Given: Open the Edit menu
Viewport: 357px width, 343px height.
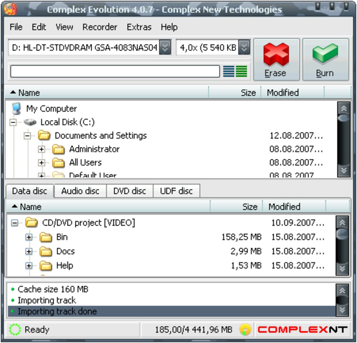Looking at the screenshot, I should (x=39, y=27).
